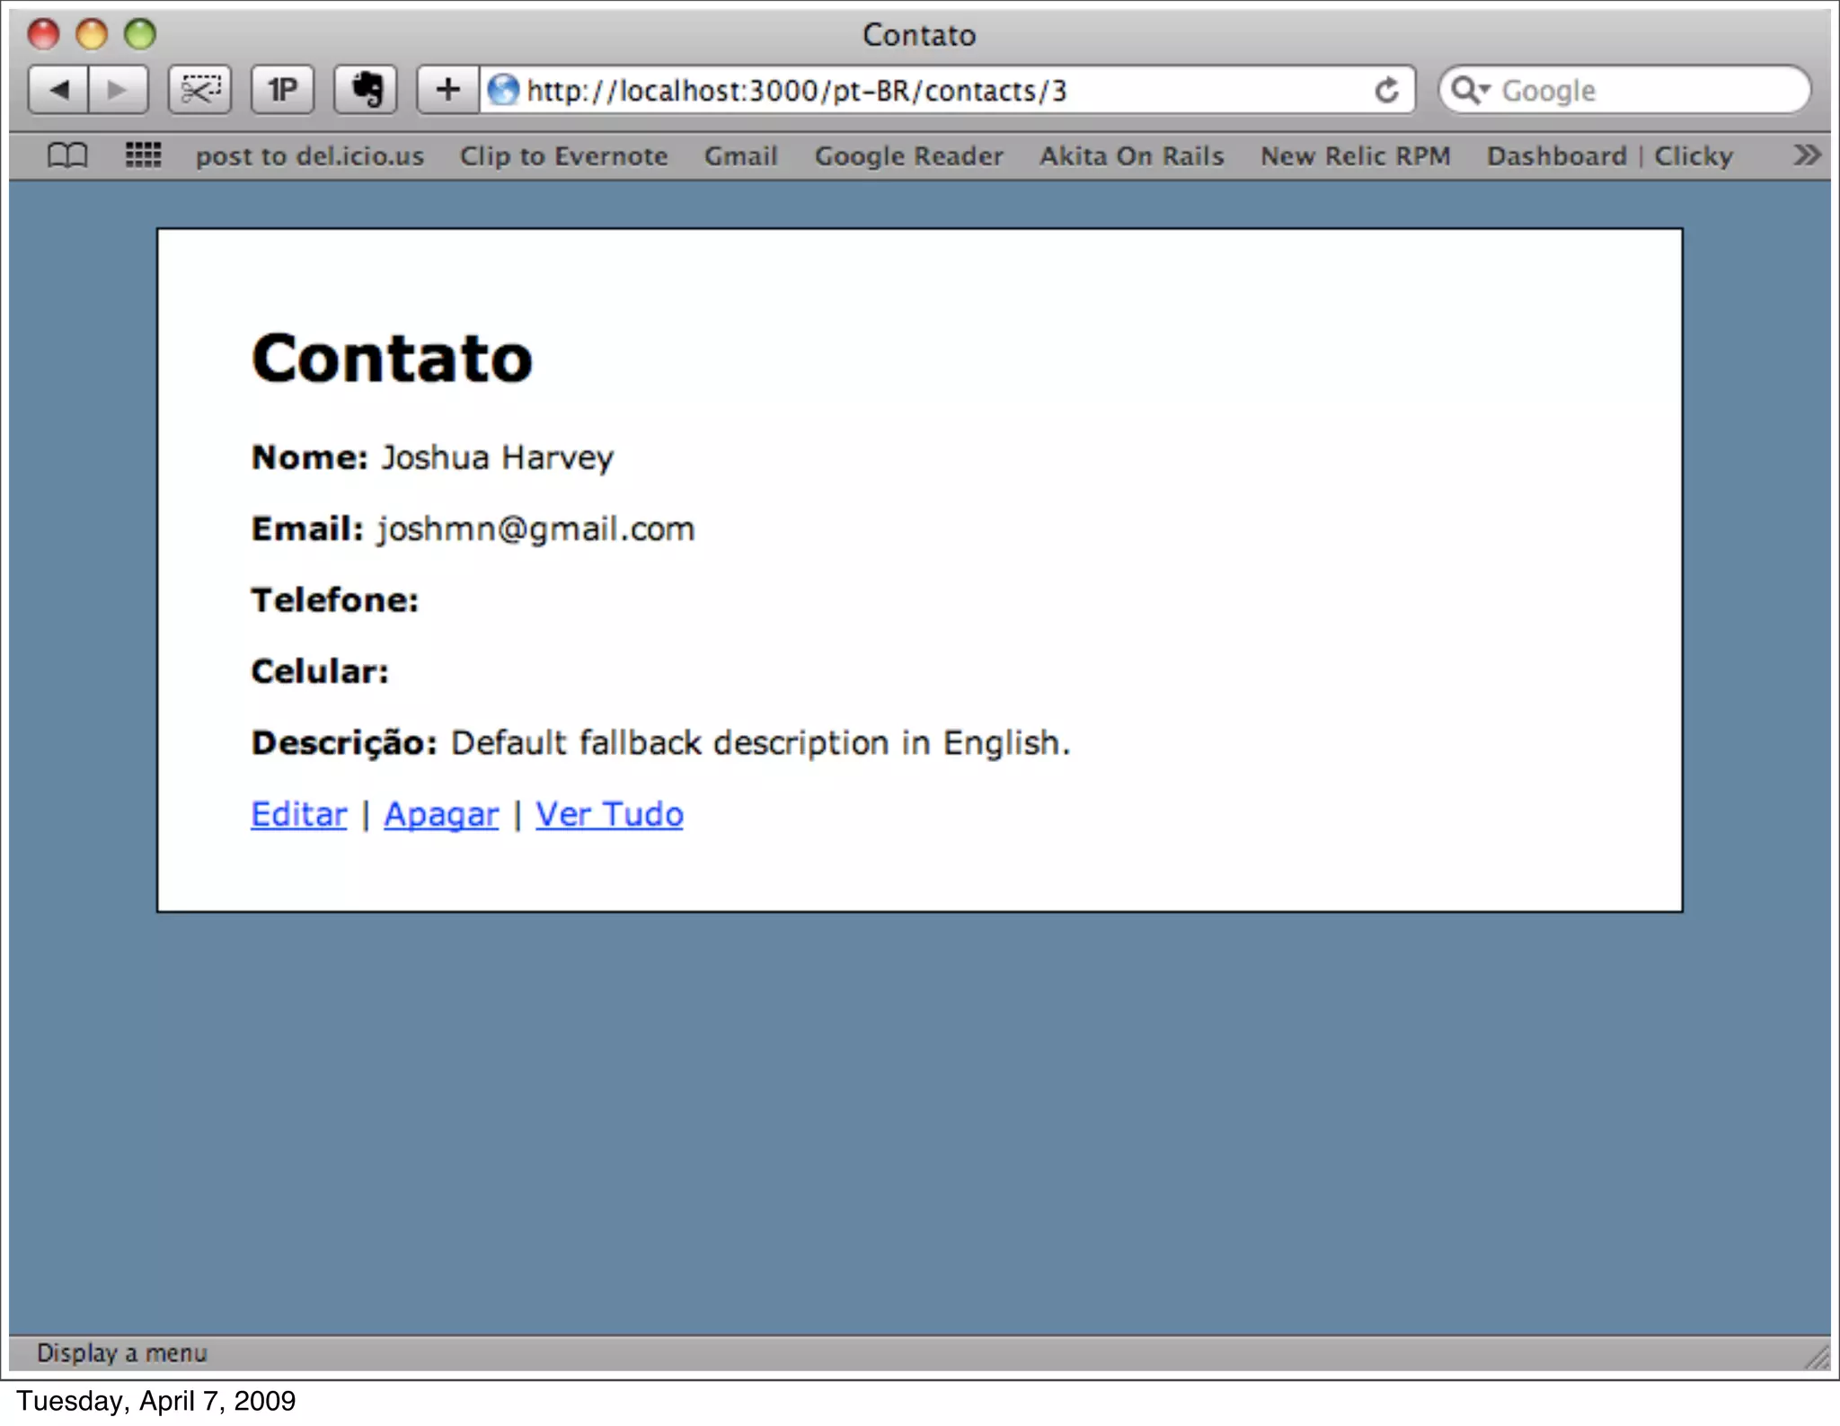Screen dimensions: 1840x1426
Task: Click the browser back arrow button
Action: point(58,90)
